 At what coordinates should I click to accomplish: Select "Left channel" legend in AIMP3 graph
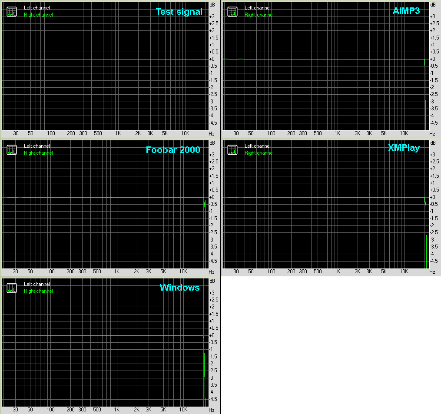click(258, 8)
